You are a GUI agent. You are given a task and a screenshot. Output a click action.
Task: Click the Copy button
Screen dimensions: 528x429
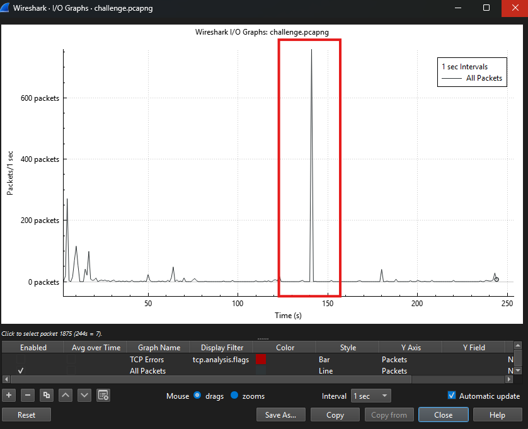335,415
